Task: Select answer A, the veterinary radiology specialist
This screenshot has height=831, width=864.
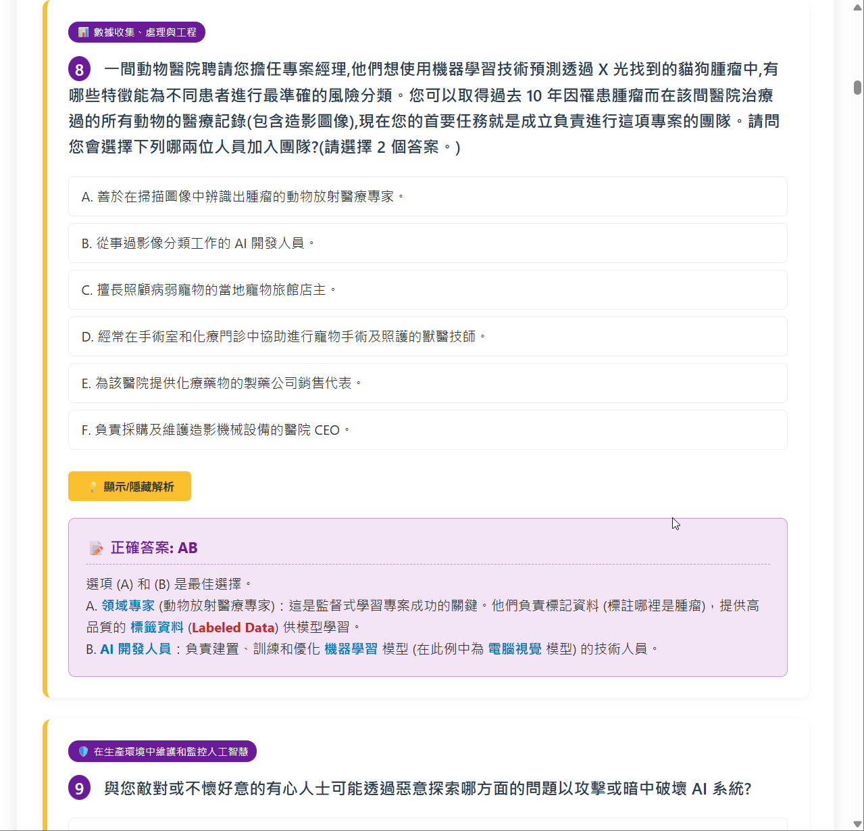Action: pyautogui.click(x=428, y=196)
